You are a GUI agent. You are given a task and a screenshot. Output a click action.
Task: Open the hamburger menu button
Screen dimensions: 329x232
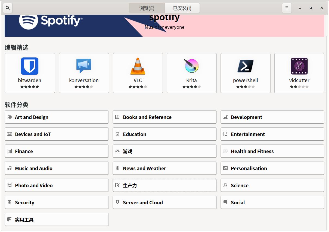(x=287, y=8)
